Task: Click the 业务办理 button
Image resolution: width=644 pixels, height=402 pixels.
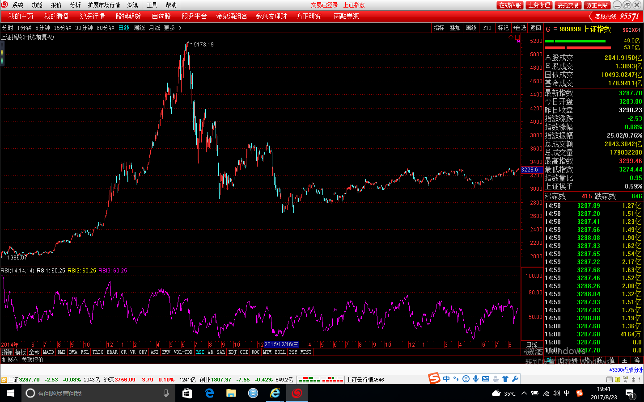Action: [539, 5]
